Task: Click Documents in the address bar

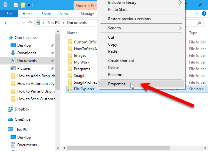Action: [77, 23]
